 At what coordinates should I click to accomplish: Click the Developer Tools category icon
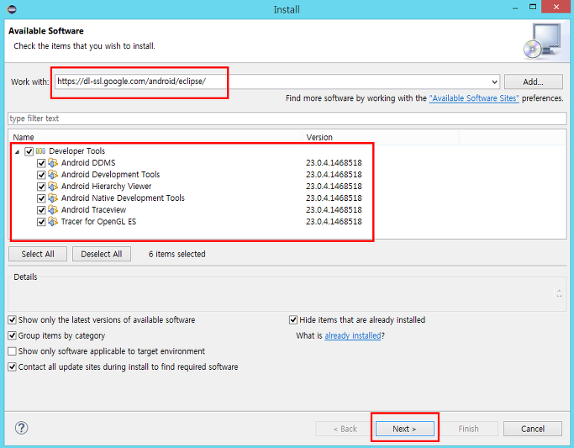[40, 150]
